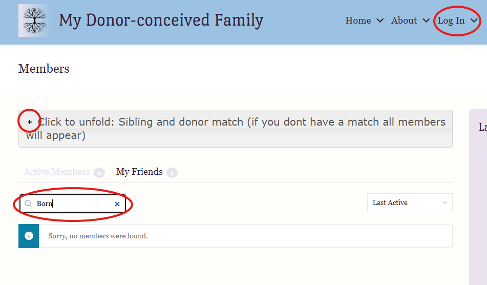Expand the chevron beside About
Viewport: 487px width, 285px height.
(426, 21)
